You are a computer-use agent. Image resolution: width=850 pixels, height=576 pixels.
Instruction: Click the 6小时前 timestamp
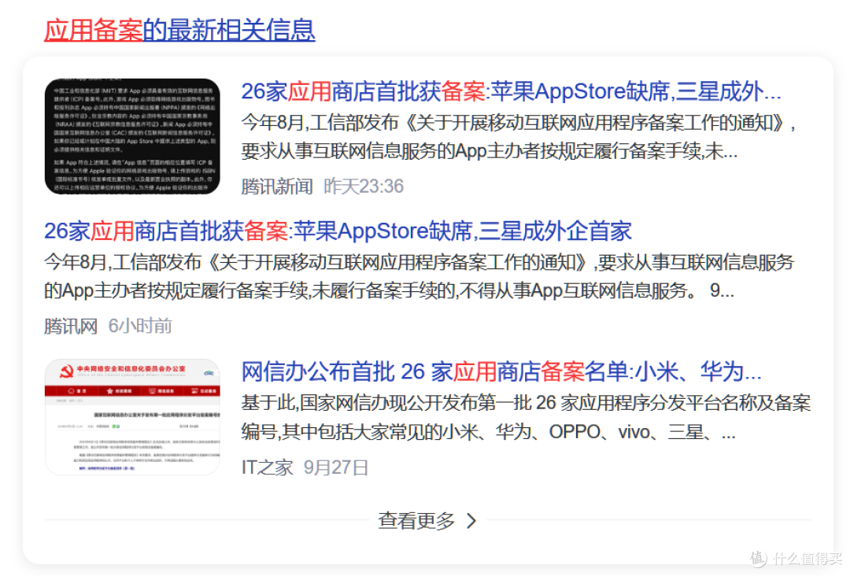click(x=140, y=327)
